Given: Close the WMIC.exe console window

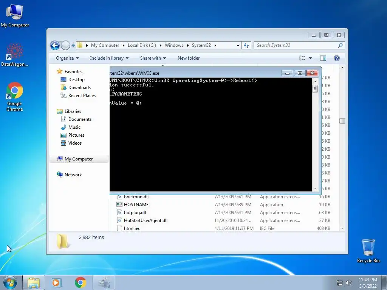Looking at the screenshot, I should [312, 73].
